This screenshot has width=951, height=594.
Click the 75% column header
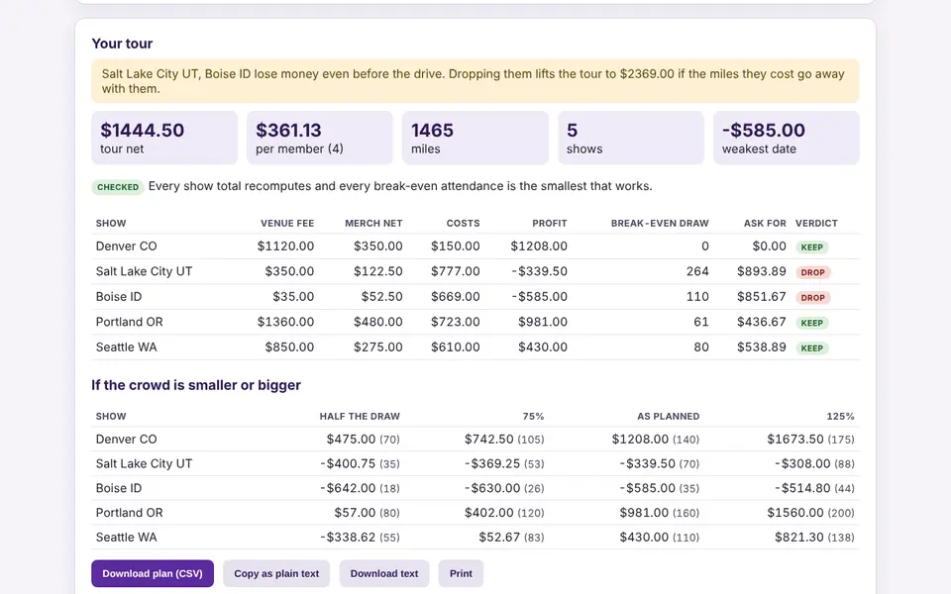pyautogui.click(x=533, y=417)
